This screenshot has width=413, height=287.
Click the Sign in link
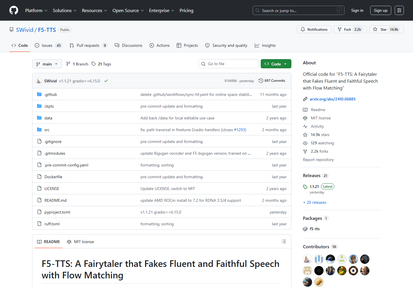point(357,10)
